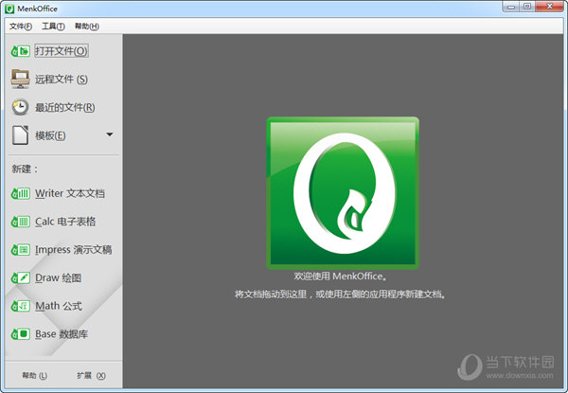Click the Math formula icon
Screen dimensions: 568x393
pyautogui.click(x=20, y=306)
